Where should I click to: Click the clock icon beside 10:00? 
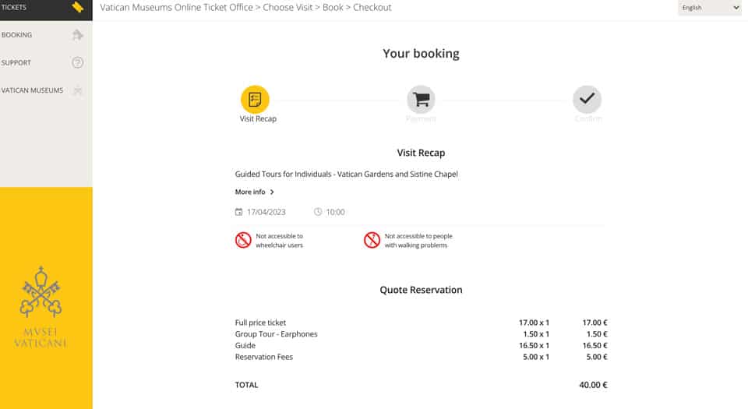pos(318,212)
